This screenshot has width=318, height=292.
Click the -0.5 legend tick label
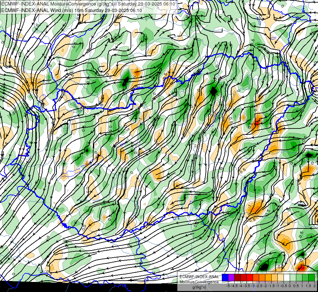[284, 286]
